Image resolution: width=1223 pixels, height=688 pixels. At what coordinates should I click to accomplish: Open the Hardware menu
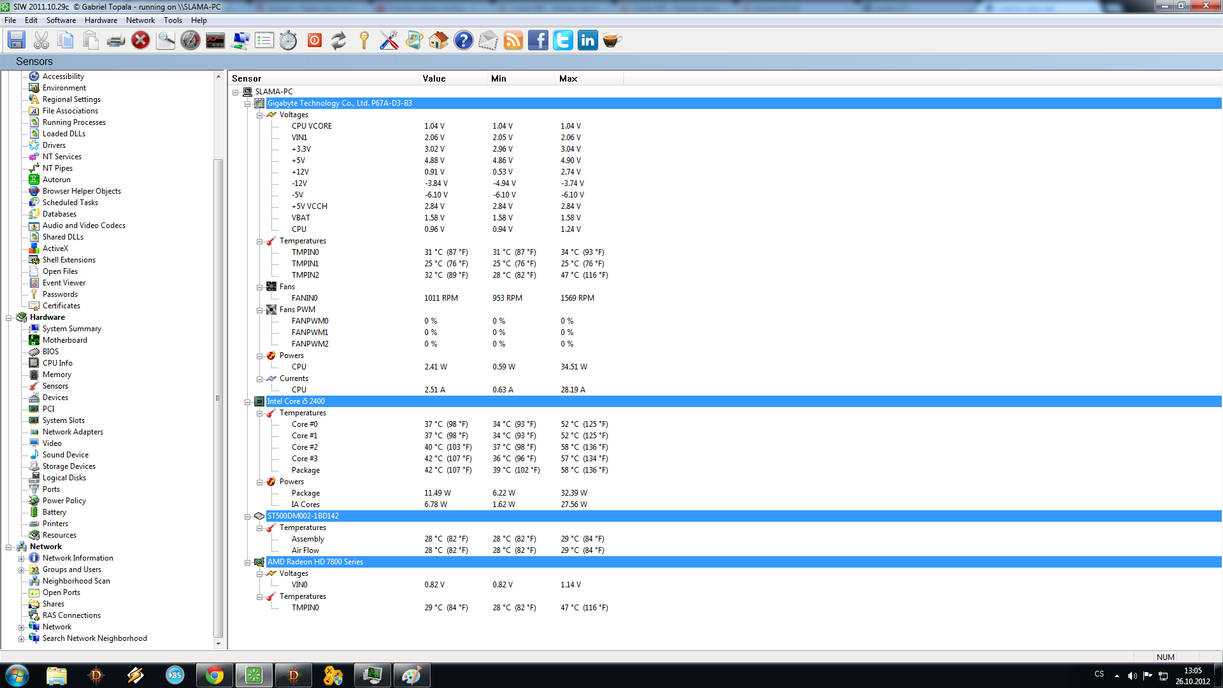coord(101,20)
